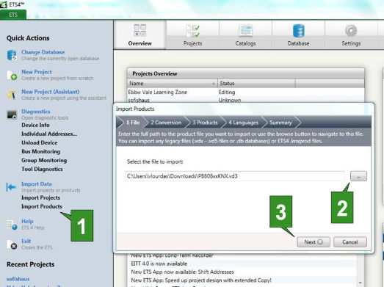This screenshot has height=287, width=384.
Task: Open the Help link
Action: point(27,222)
